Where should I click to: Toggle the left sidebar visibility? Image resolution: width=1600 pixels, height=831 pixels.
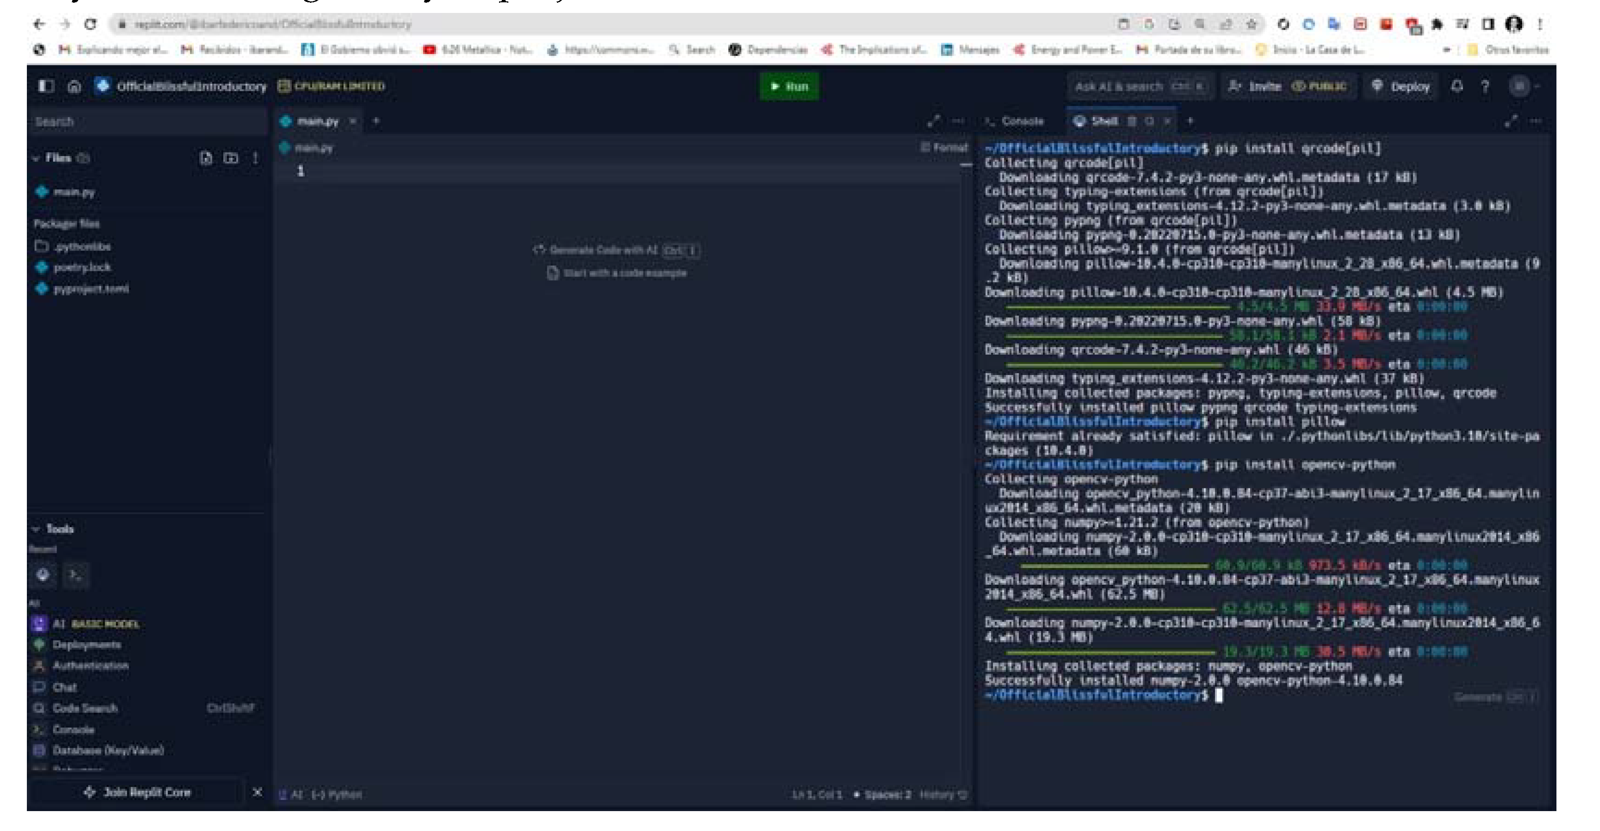(x=46, y=86)
